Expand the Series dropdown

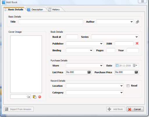pos(136,37)
